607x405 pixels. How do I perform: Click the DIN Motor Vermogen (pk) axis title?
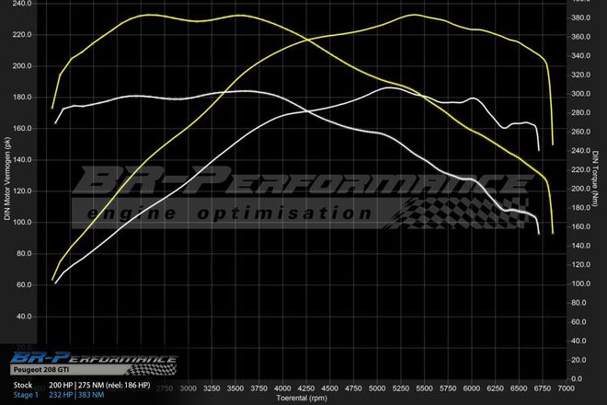click(x=8, y=178)
